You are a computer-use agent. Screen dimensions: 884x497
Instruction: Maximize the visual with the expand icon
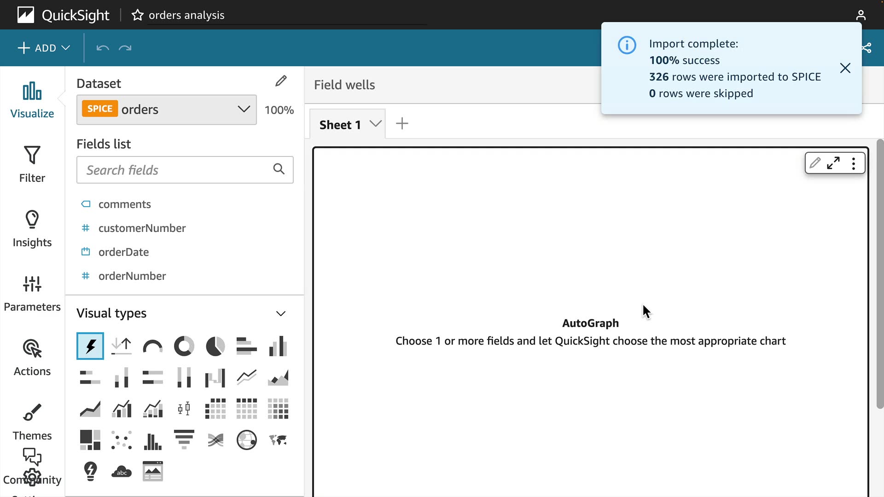833,163
